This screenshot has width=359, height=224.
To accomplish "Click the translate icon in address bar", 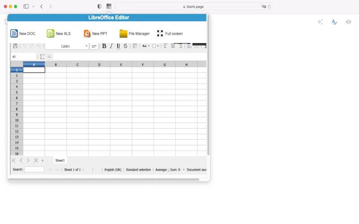I will click(x=263, y=6).
